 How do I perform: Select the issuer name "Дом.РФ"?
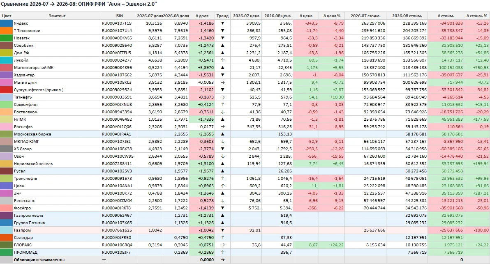(x=21, y=53)
